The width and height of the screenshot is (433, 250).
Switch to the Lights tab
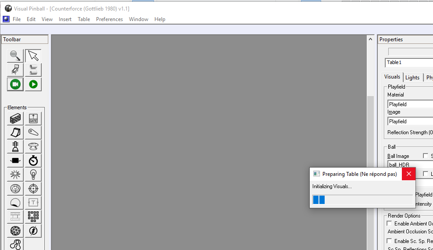pos(412,78)
